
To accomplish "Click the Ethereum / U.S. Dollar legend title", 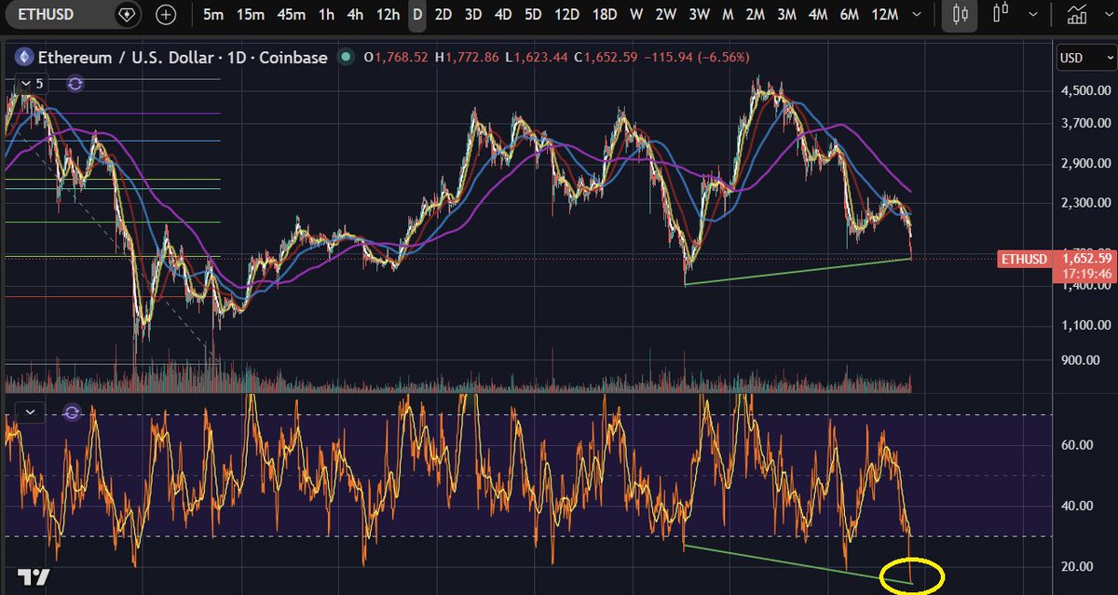I will [183, 58].
